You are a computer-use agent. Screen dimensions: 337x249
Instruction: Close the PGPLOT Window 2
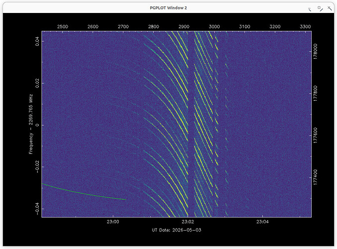pyautogui.click(x=330, y=8)
